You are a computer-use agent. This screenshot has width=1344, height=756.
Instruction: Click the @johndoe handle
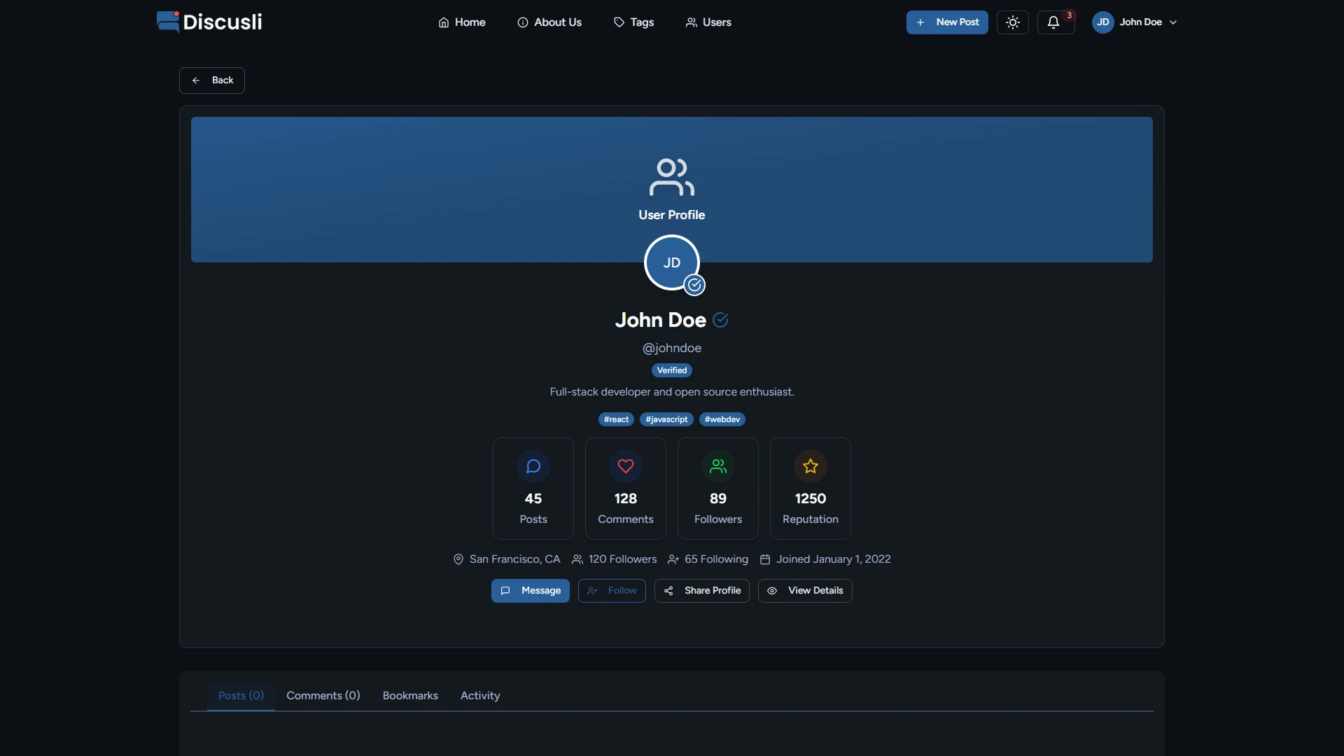672,348
